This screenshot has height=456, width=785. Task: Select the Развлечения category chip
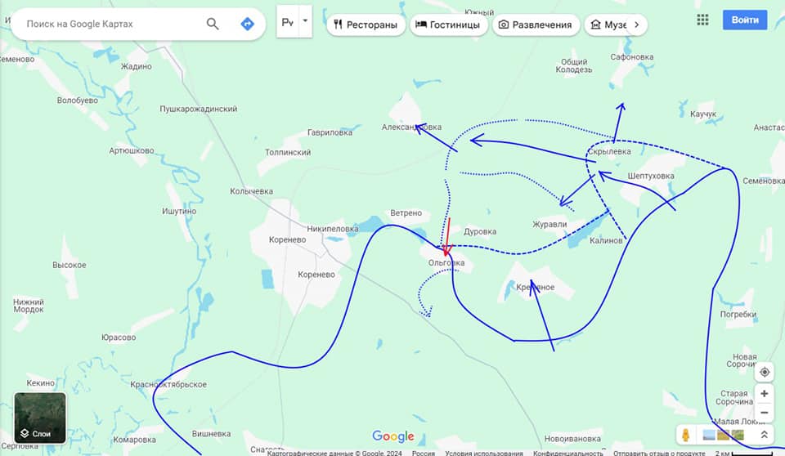(x=536, y=25)
